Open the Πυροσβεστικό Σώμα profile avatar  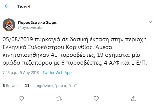(9, 25)
